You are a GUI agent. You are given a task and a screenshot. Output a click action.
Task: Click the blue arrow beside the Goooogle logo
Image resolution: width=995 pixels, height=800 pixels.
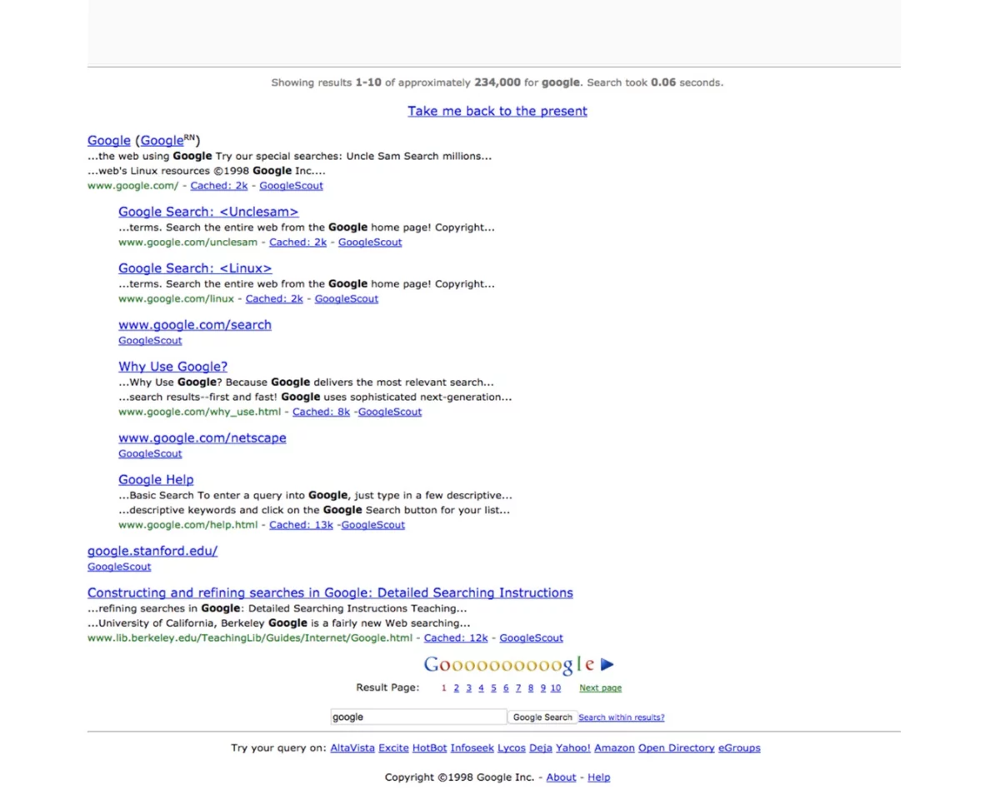point(607,663)
